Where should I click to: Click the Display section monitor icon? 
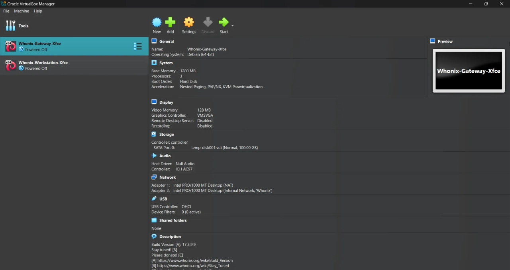[x=154, y=102]
